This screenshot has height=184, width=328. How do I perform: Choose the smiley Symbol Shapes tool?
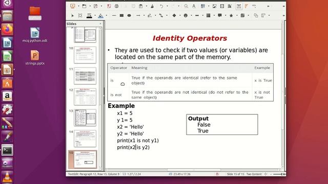click(186, 15)
